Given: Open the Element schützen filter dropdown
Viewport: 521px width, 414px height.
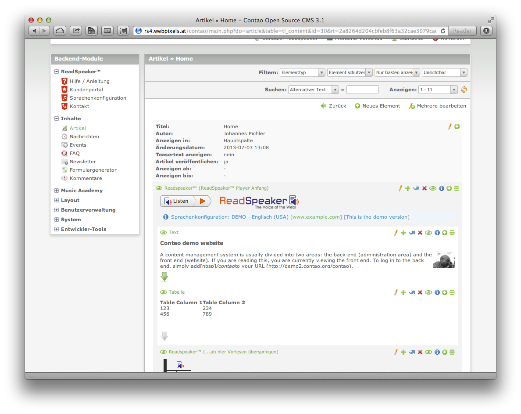Looking at the screenshot, I should tap(350, 72).
